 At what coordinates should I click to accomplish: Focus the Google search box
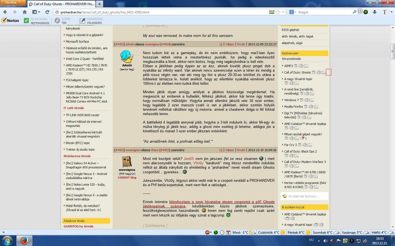point(325,12)
